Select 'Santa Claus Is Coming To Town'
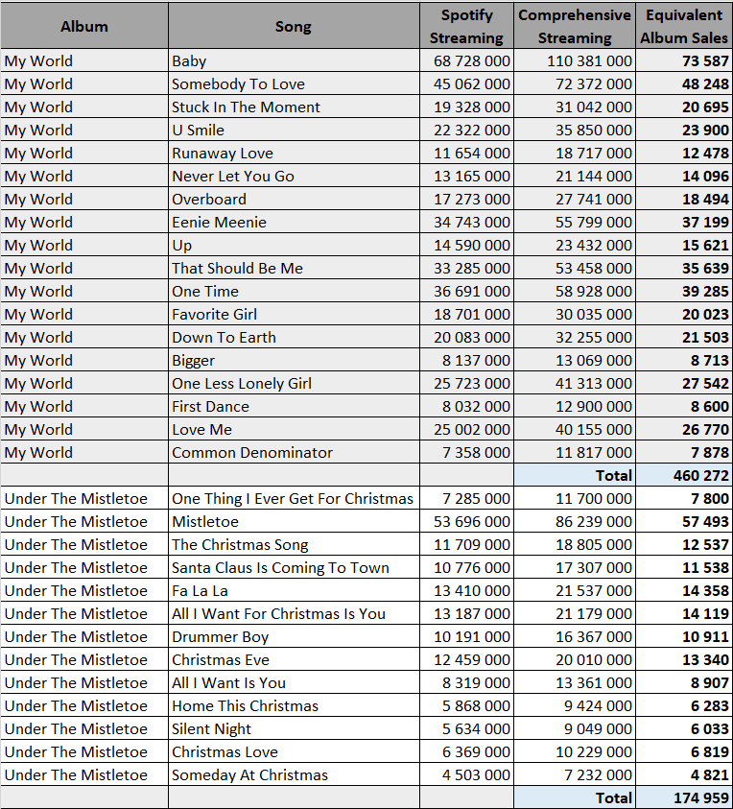The width and height of the screenshot is (733, 809). [x=294, y=568]
